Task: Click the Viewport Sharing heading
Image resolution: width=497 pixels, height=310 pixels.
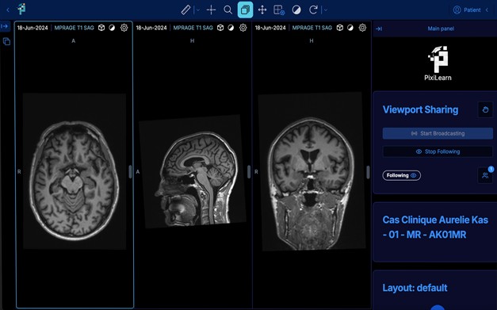Action: tap(420, 109)
